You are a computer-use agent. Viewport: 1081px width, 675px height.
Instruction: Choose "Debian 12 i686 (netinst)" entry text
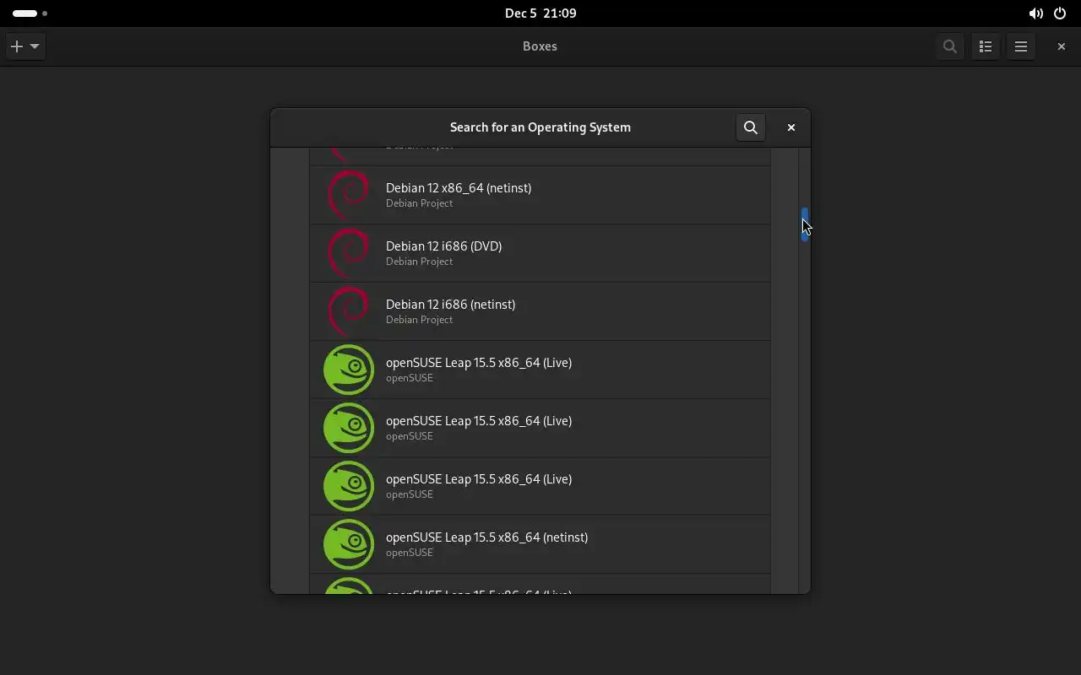pos(450,305)
